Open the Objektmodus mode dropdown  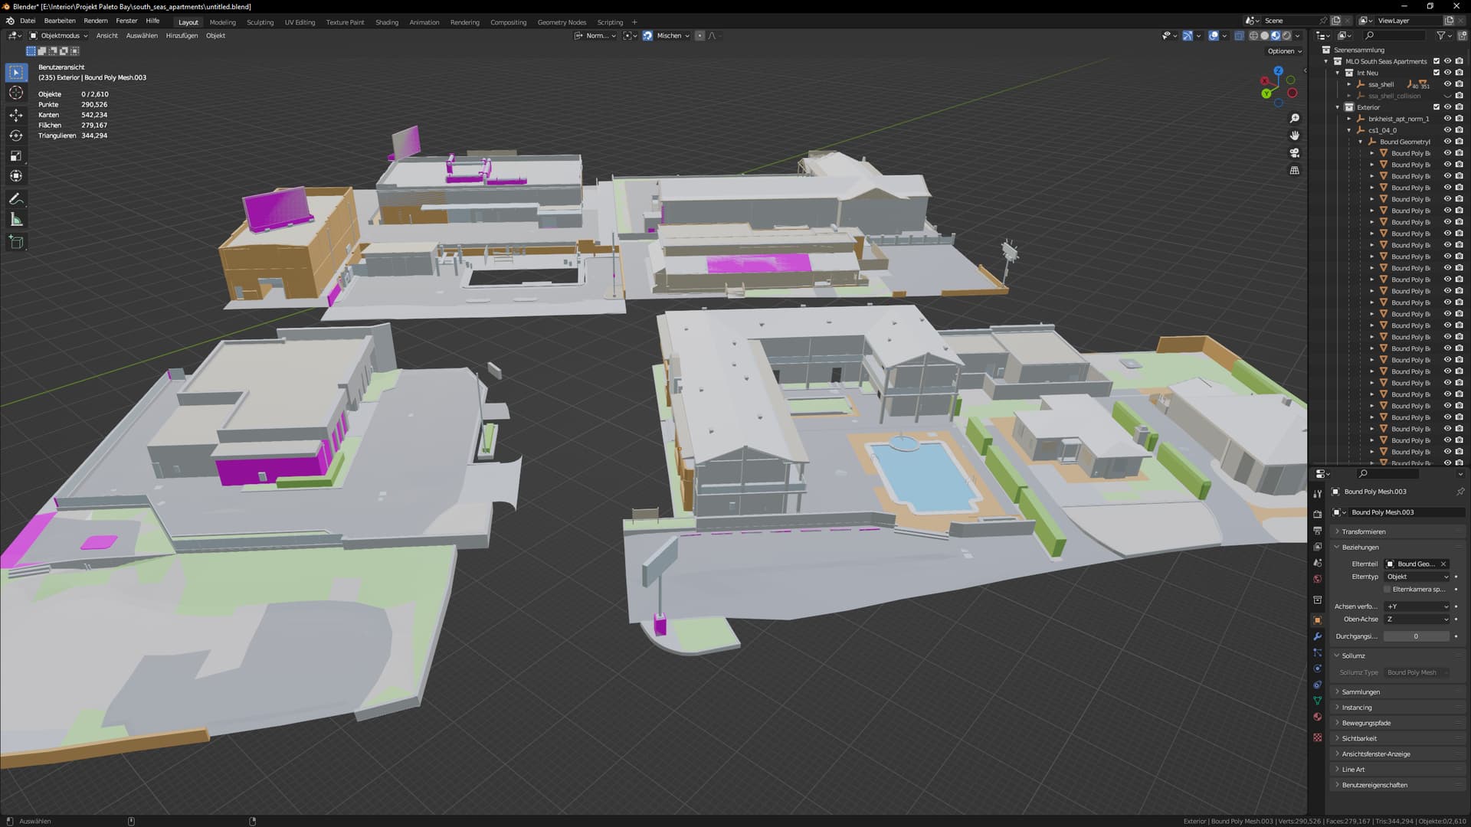pyautogui.click(x=59, y=35)
